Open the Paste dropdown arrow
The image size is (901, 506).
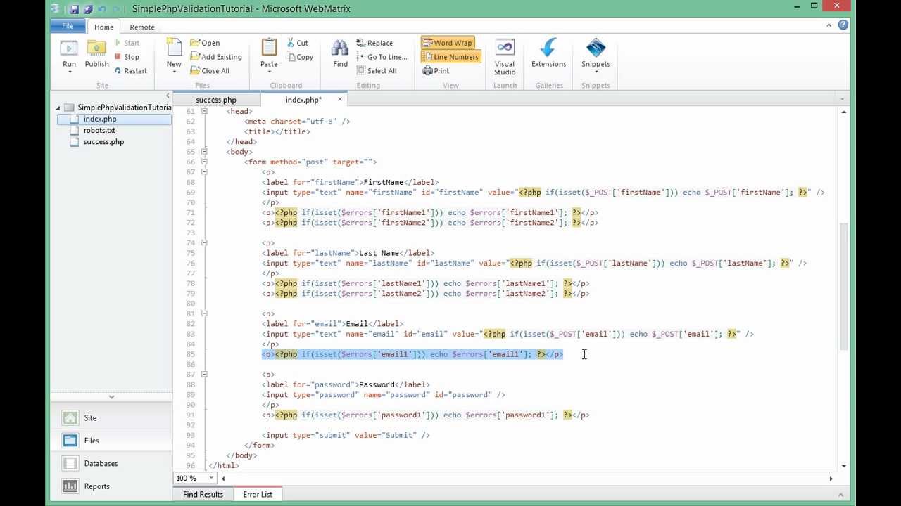[x=269, y=72]
